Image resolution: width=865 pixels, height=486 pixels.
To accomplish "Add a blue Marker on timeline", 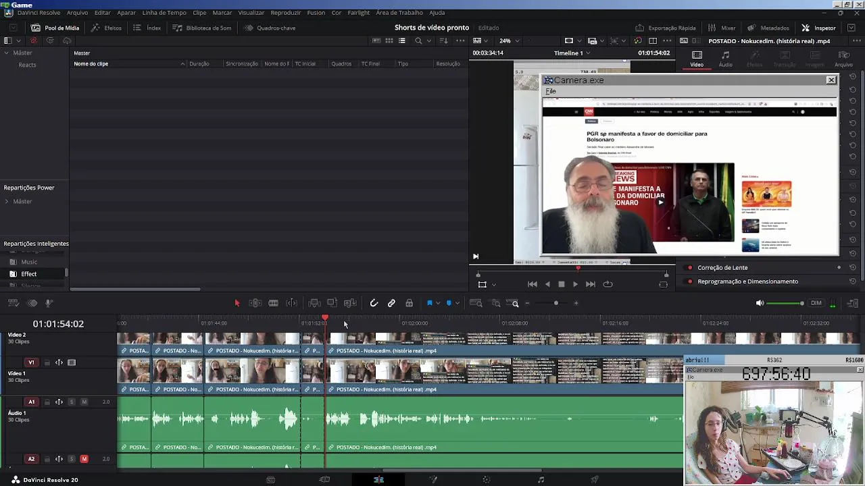I will (449, 303).
